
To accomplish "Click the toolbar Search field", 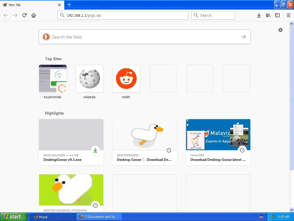I will click(x=213, y=15).
